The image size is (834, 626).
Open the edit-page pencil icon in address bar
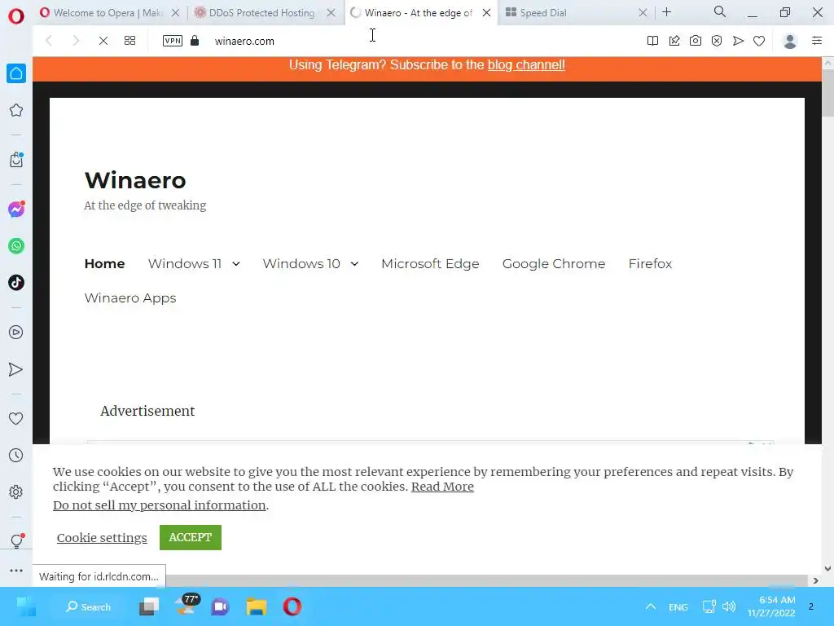pyautogui.click(x=674, y=41)
